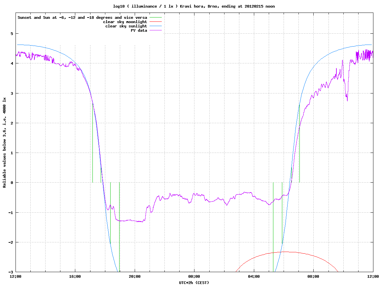Select the legend entry 'clear sky sunlight'
This screenshot has height=285, width=380.
126,26
